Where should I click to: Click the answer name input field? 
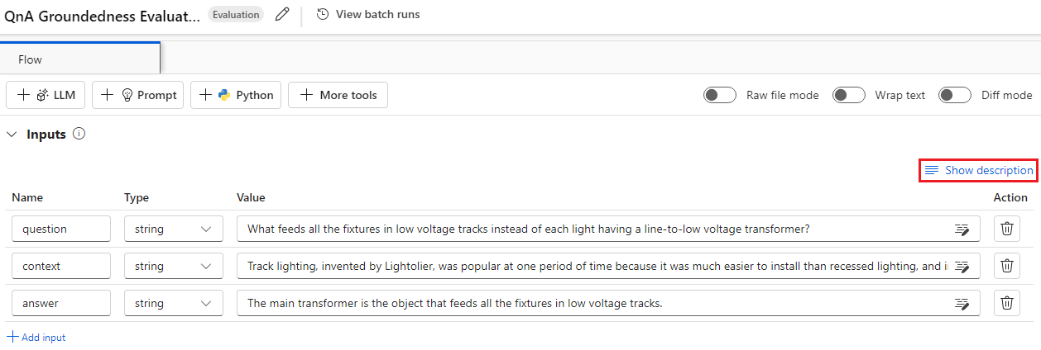click(61, 303)
